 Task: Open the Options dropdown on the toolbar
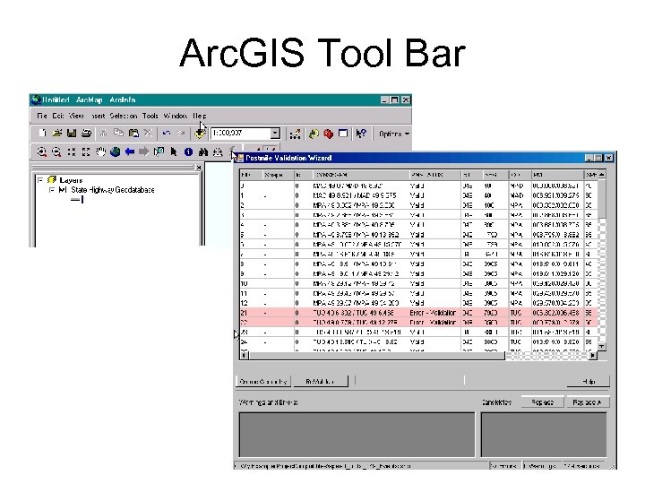click(394, 134)
